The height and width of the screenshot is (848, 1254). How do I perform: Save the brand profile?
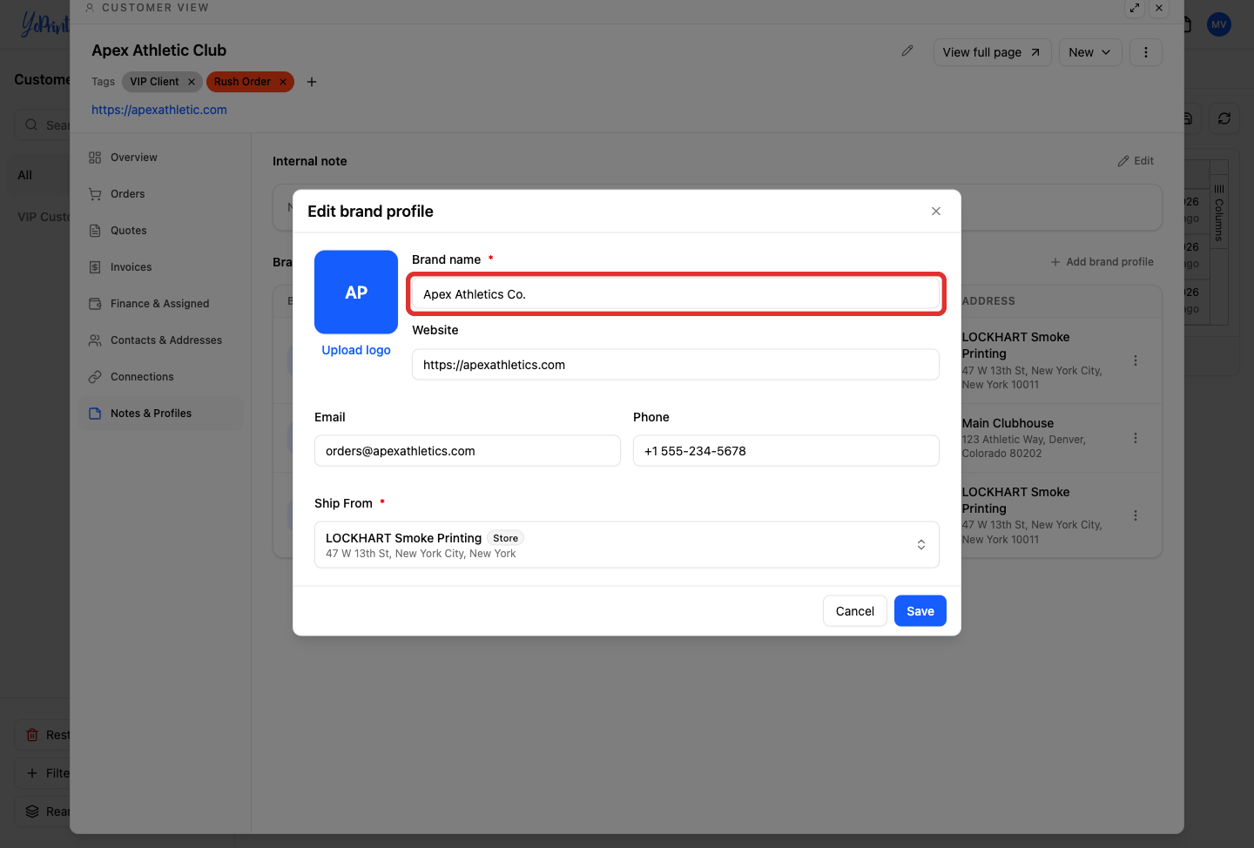pos(920,611)
